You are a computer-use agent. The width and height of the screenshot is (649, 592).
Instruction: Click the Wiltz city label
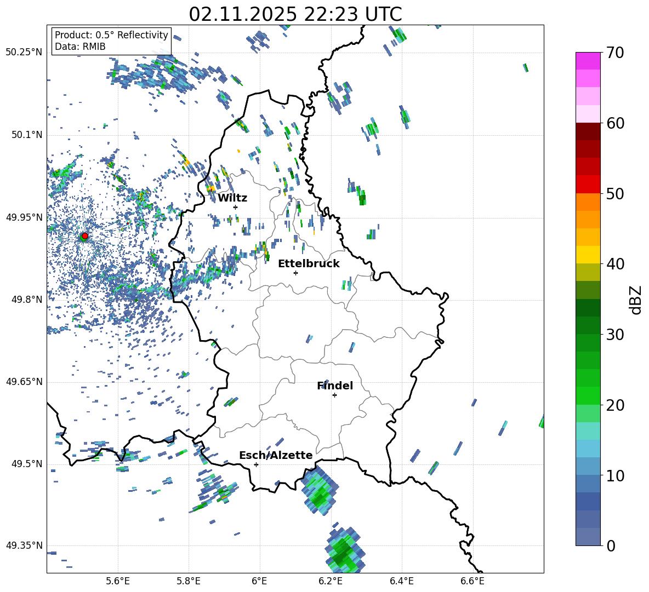click(x=232, y=198)
